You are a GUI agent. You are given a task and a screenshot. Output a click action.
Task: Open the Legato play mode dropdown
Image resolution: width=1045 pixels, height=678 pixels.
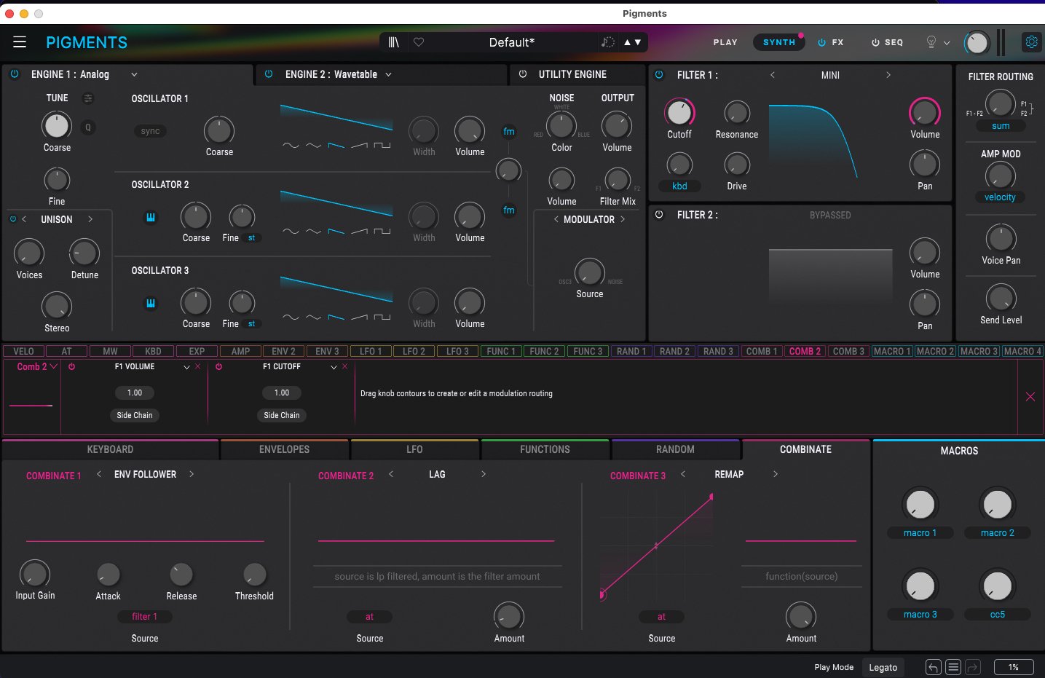[x=883, y=666]
